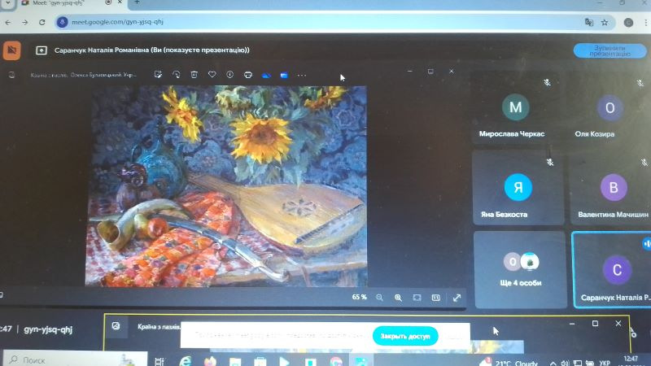Click the orange camera-off icon in Meet

pyautogui.click(x=12, y=50)
